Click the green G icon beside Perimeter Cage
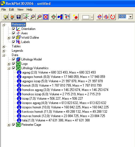Screen dimensions: 135x147 pos(18,125)
